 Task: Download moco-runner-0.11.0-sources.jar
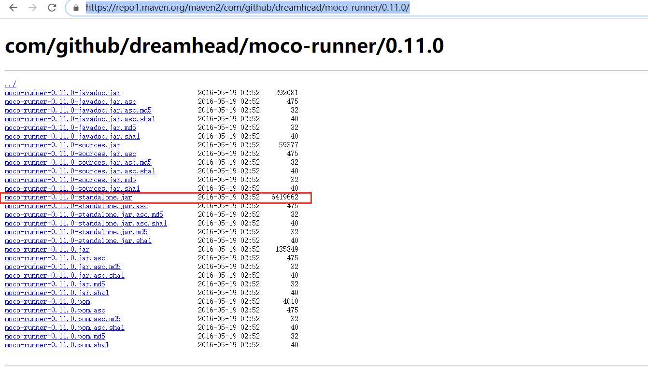(63, 145)
